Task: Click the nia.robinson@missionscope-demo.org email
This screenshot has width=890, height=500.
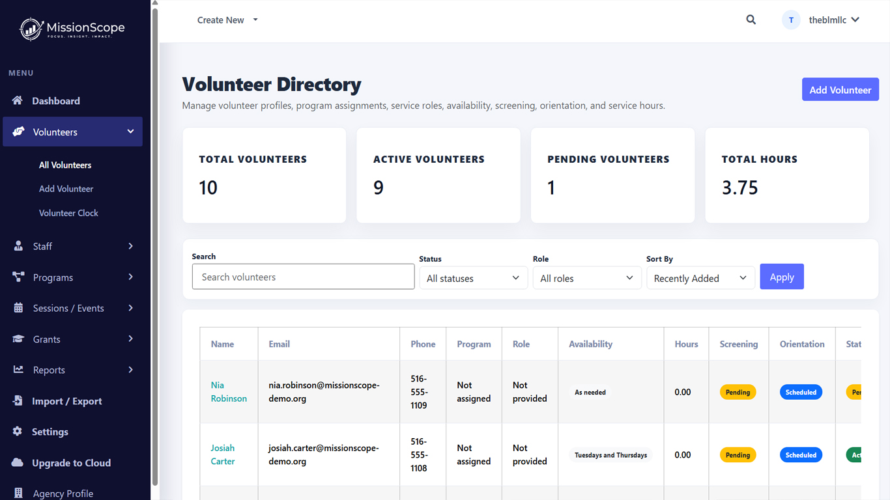Action: tap(324, 392)
